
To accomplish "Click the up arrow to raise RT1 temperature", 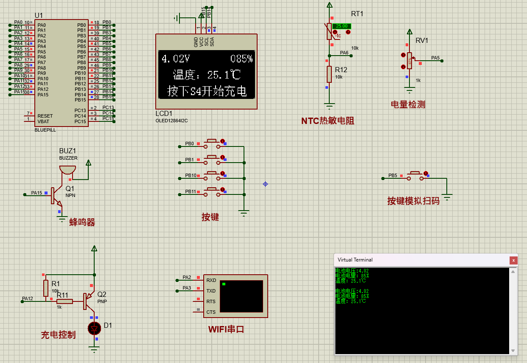I will point(348,32).
